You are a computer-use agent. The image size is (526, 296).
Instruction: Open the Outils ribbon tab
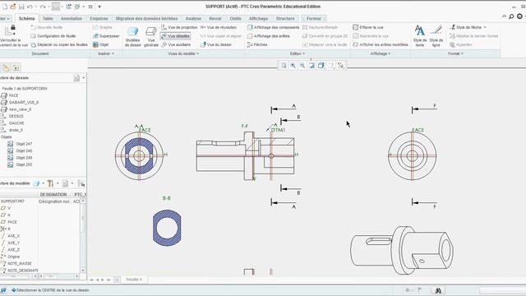point(235,18)
